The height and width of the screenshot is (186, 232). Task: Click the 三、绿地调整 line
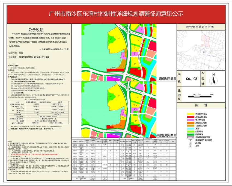click(31, 129)
